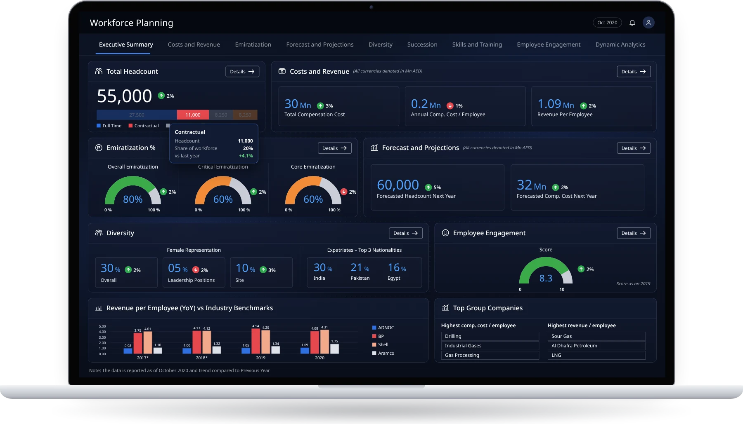Click the 2020 ADNOC bar in revenue chart
The width and height of the screenshot is (743, 424).
pos(305,351)
